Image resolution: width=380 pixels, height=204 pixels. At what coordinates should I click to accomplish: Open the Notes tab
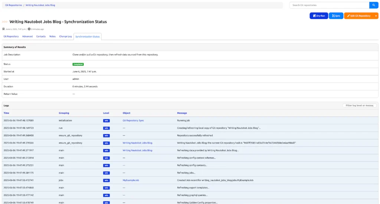point(52,37)
